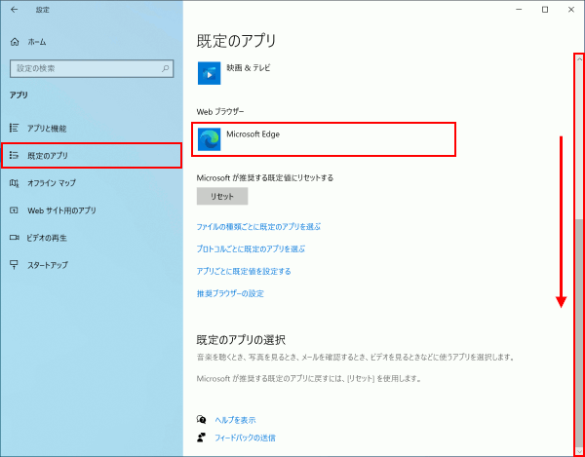
Task: Click the Default apps (既定のアプリ) sidebar icon
Action: click(14, 156)
